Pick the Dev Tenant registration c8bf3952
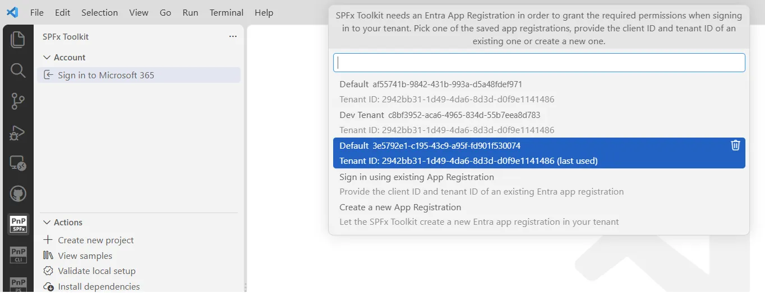 [x=539, y=122]
